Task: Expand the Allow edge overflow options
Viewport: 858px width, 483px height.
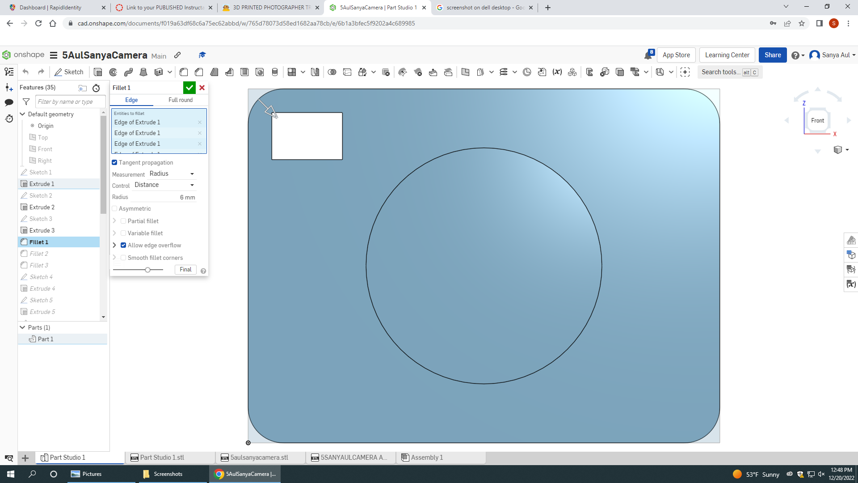Action: click(114, 245)
